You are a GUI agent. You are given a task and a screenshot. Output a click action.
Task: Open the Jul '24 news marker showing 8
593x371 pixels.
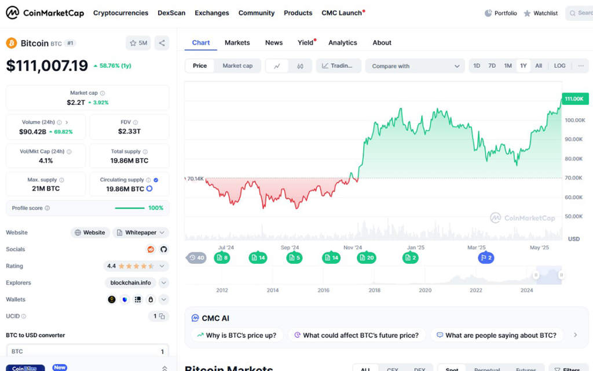click(x=222, y=258)
